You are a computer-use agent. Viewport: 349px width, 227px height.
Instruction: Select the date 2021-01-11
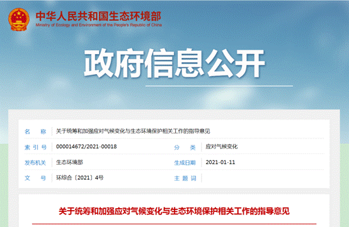(220, 162)
